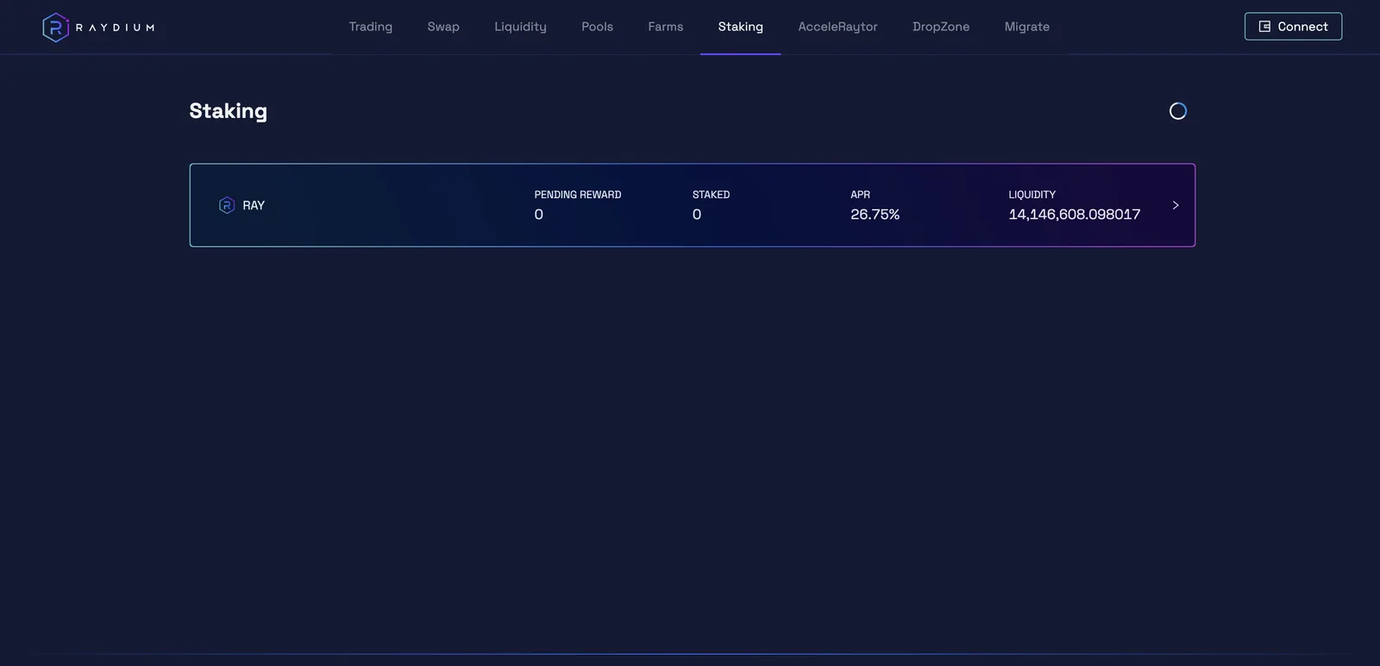Click the RAYDIUM wordmark text
The height and width of the screenshot is (666, 1380).
click(115, 28)
